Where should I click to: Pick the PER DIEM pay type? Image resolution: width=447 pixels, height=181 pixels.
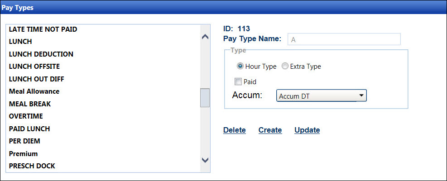(24, 141)
